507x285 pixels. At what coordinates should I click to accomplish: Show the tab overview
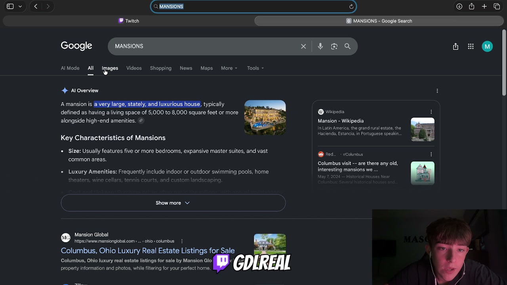click(x=497, y=6)
